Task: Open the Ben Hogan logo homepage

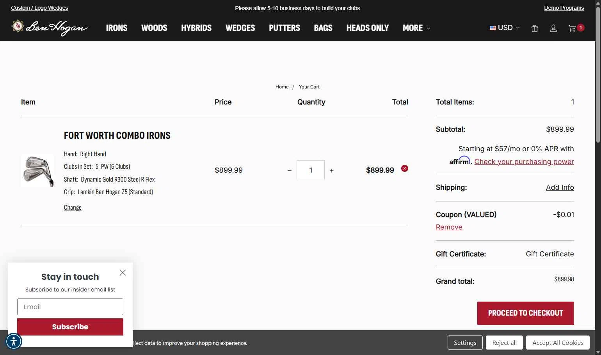Action: [50, 27]
